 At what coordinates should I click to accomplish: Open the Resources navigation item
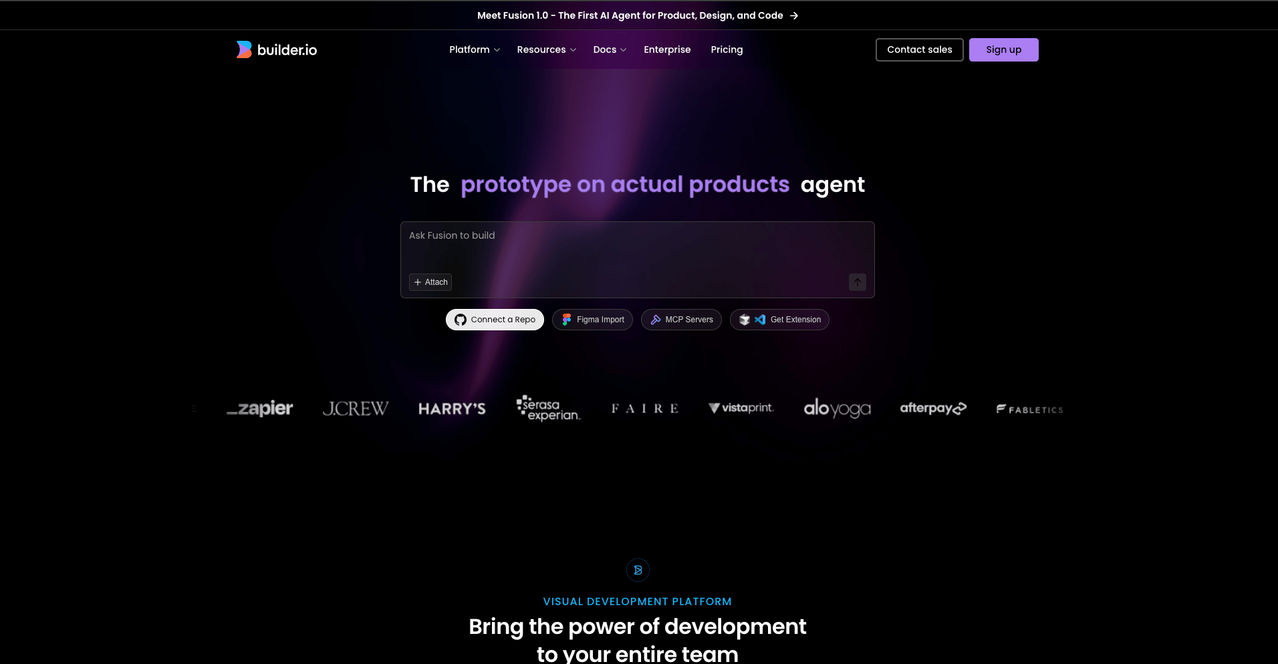tap(541, 49)
